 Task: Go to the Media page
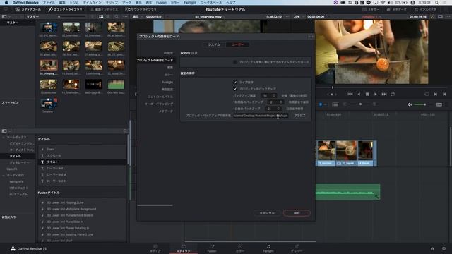(155, 248)
